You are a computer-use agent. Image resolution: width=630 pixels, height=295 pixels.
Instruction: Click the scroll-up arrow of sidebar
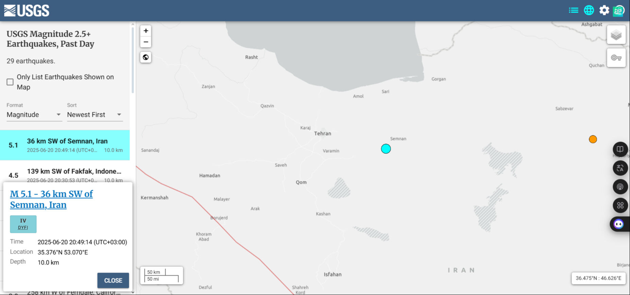pyautogui.click(x=133, y=24)
